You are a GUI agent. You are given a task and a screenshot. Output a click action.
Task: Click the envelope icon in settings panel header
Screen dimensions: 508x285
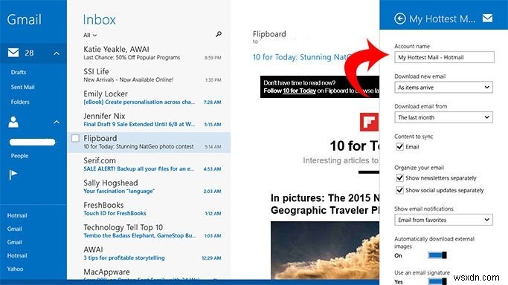point(487,18)
